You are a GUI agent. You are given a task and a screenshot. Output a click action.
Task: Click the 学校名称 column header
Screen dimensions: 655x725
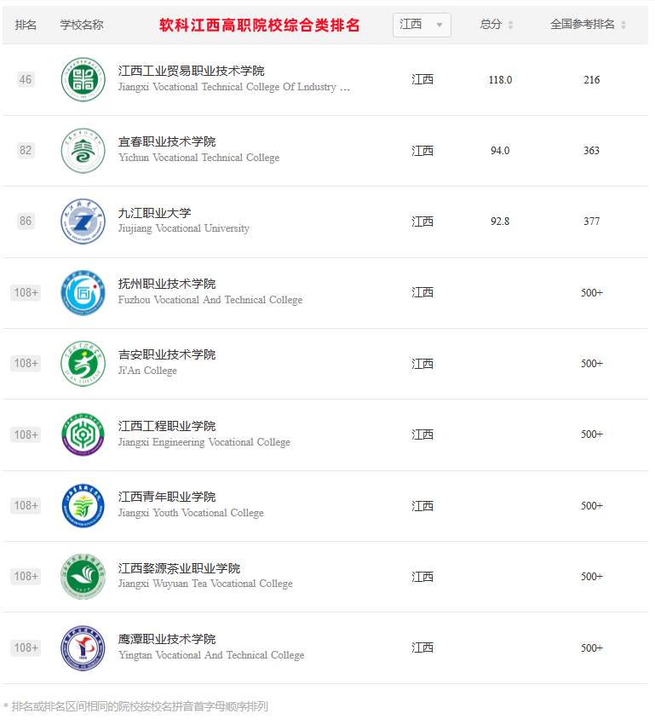click(82, 25)
